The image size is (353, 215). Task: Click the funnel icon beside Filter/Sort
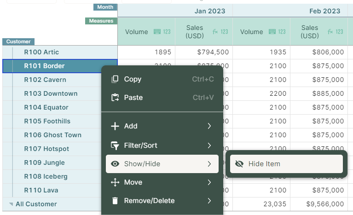[x=115, y=145]
